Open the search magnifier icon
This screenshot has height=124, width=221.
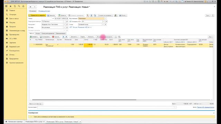(19, 6)
